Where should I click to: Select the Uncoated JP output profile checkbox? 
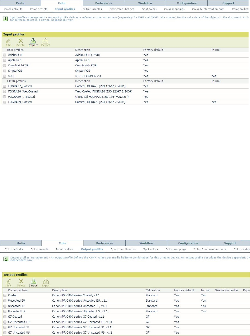pyautogui.click(x=5, y=306)
